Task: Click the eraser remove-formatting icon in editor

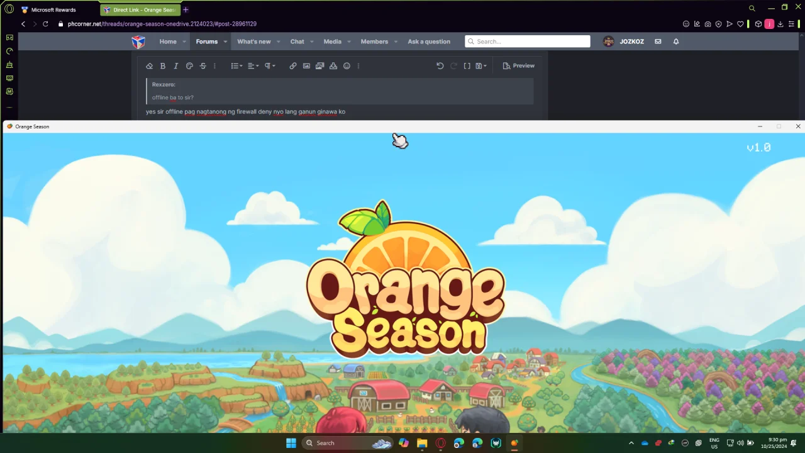Action: coord(149,66)
